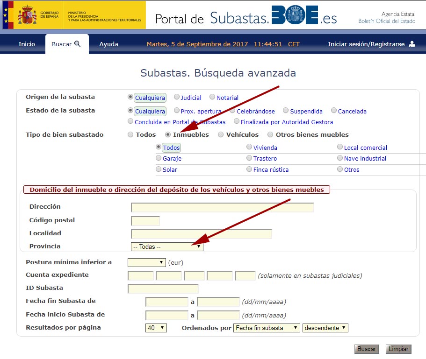Select Cualquiera for Estado de la subasta
Screen dimensions: 426x359
click(x=130, y=111)
